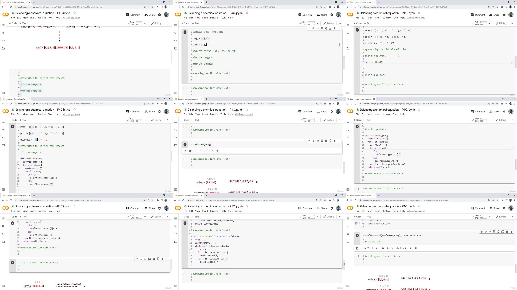Screen dimensions: 517x290
Task: Click '+ Code' button in coefT diagram window
Action: (x=13, y=23)
